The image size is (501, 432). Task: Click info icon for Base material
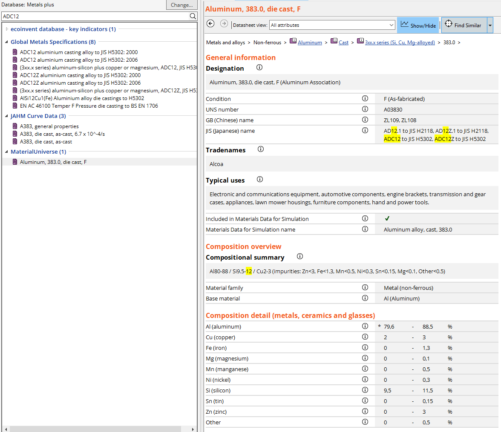pyautogui.click(x=365, y=298)
